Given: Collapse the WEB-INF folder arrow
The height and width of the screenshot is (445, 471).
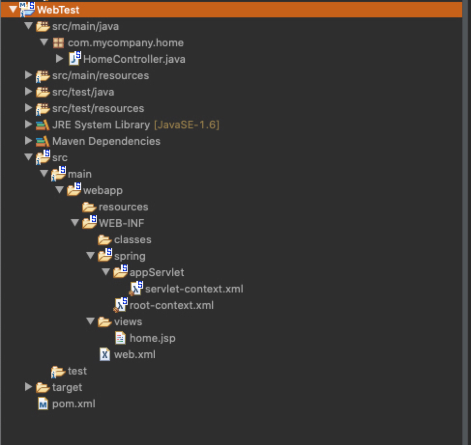Looking at the screenshot, I should [75, 222].
